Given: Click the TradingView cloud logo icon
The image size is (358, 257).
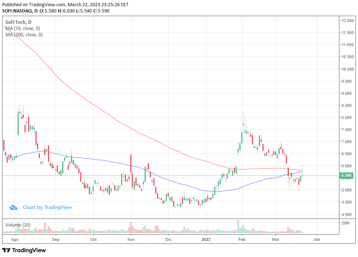Looking at the screenshot, I should [x=13, y=208].
